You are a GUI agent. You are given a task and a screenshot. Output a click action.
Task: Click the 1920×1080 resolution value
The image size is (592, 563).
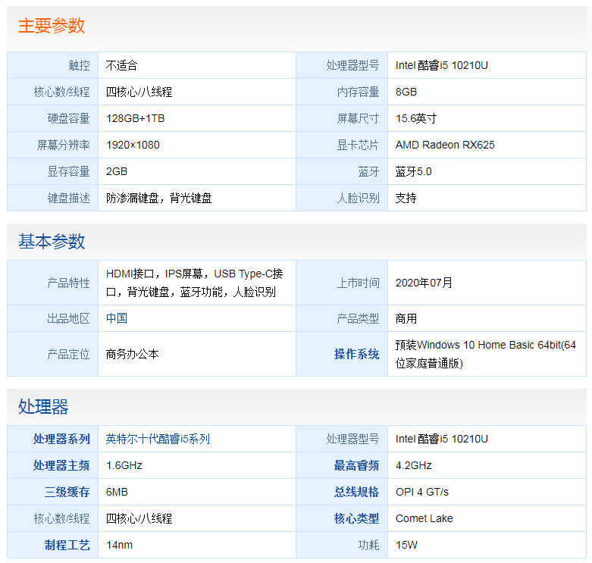(133, 145)
